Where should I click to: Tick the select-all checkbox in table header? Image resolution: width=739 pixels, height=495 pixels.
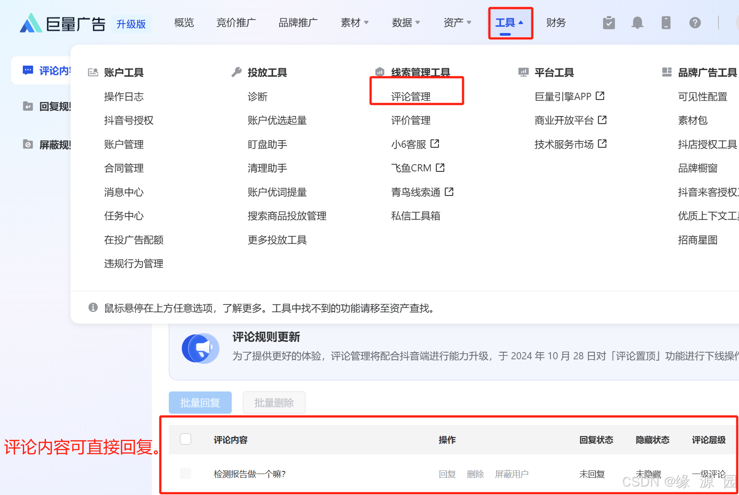[186, 439]
